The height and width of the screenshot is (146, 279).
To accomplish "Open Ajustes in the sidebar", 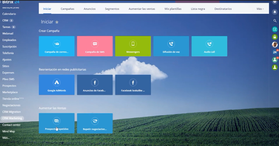I will 7,60.
